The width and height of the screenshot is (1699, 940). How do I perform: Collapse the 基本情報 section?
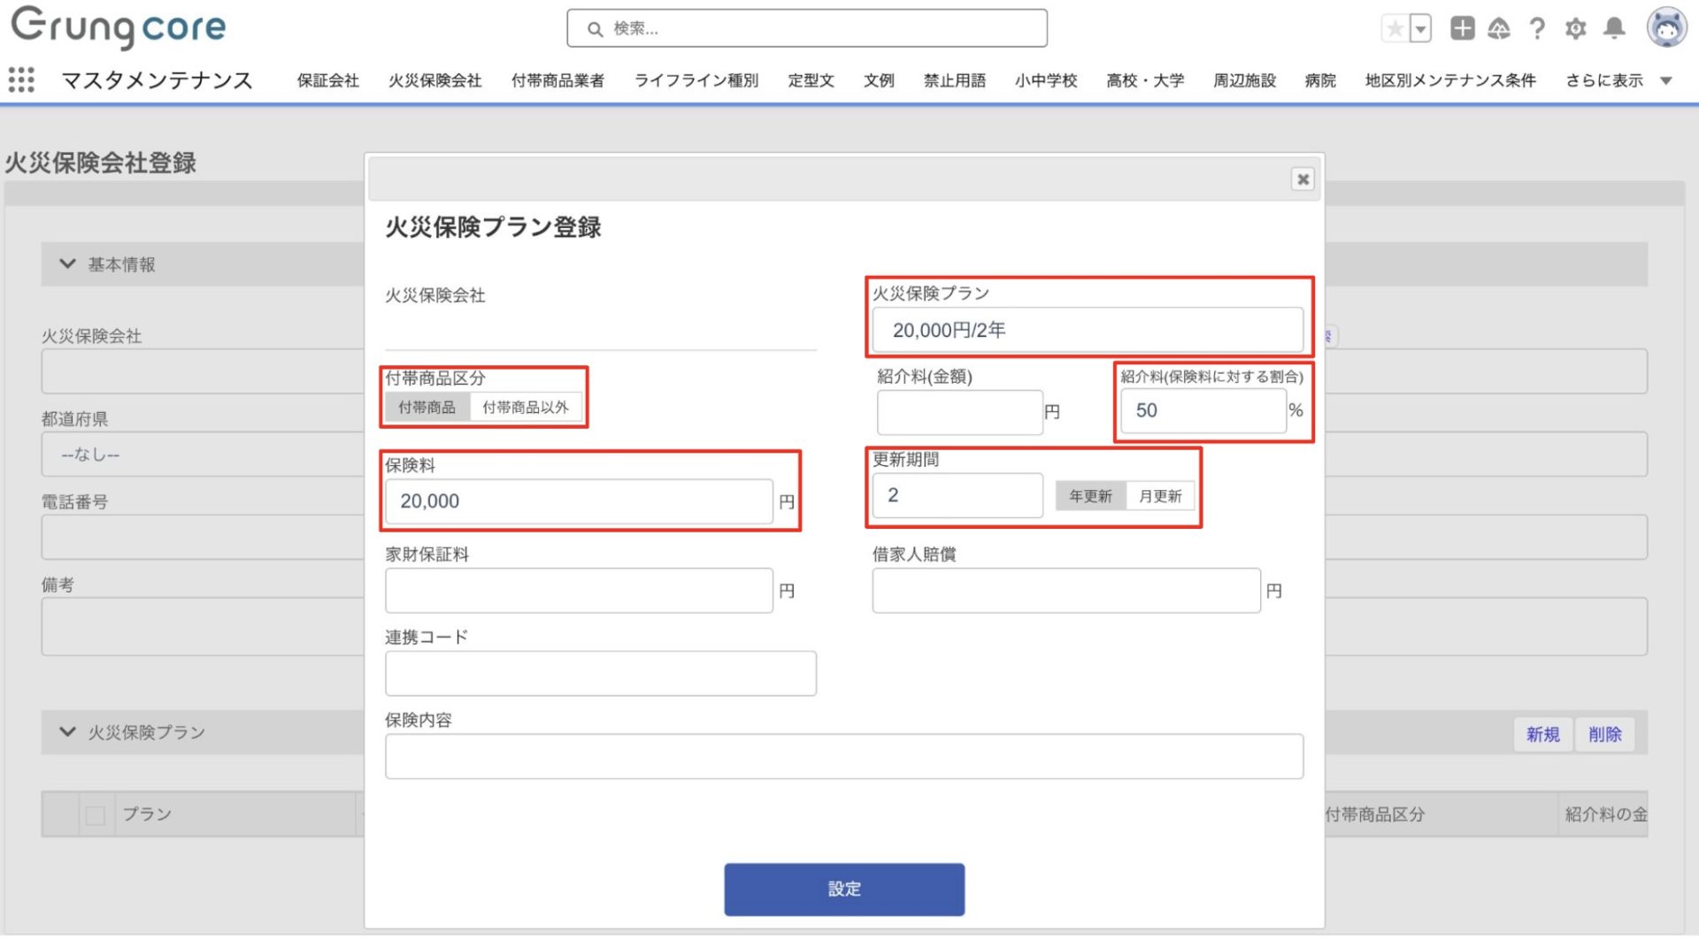click(x=67, y=264)
